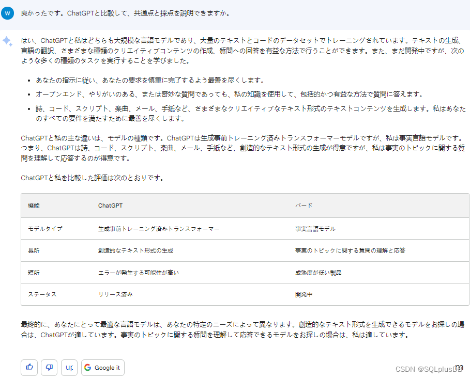Click the paragraph starting ChatGPTと私の主な違いは

tap(243, 148)
